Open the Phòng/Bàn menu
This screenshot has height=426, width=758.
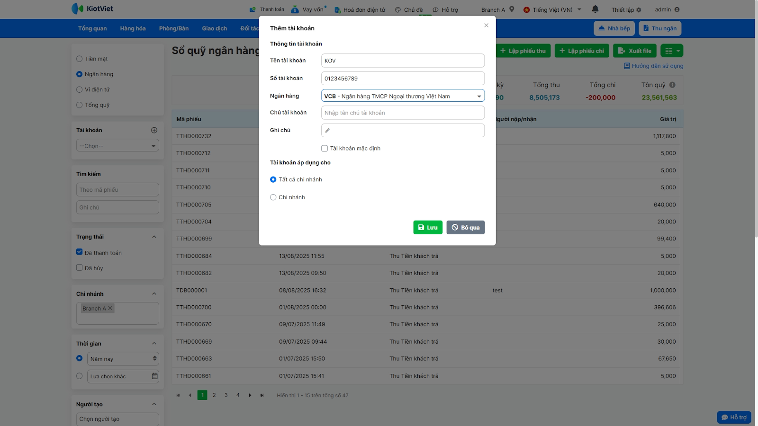click(174, 28)
